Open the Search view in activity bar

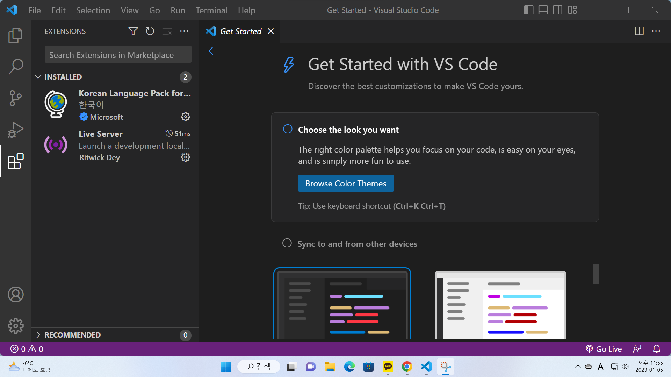tap(16, 66)
